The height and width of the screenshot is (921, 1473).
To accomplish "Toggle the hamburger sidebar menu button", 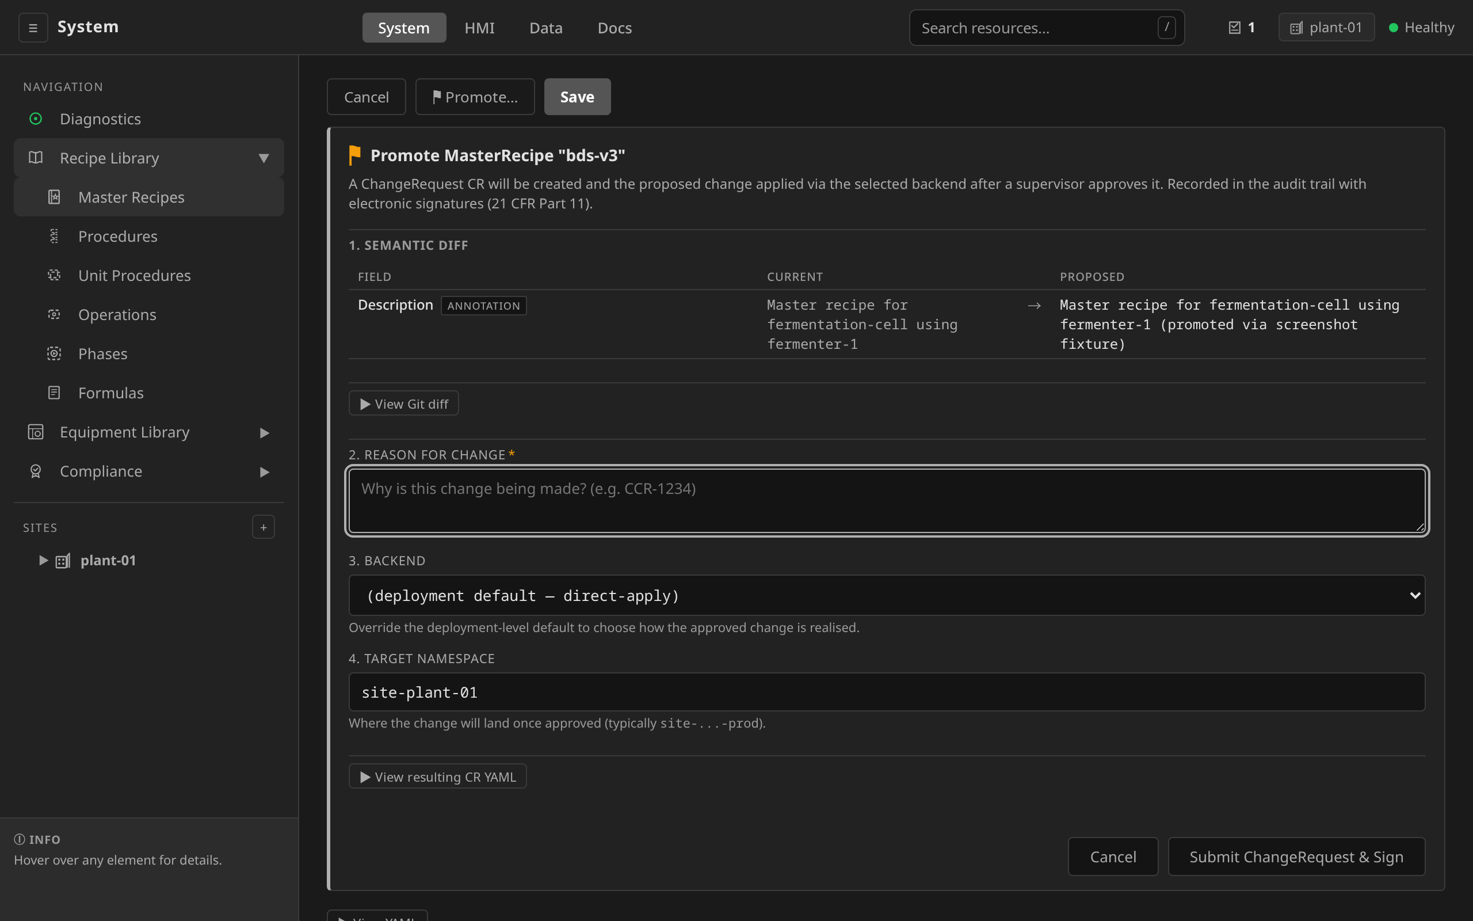I will [x=33, y=28].
